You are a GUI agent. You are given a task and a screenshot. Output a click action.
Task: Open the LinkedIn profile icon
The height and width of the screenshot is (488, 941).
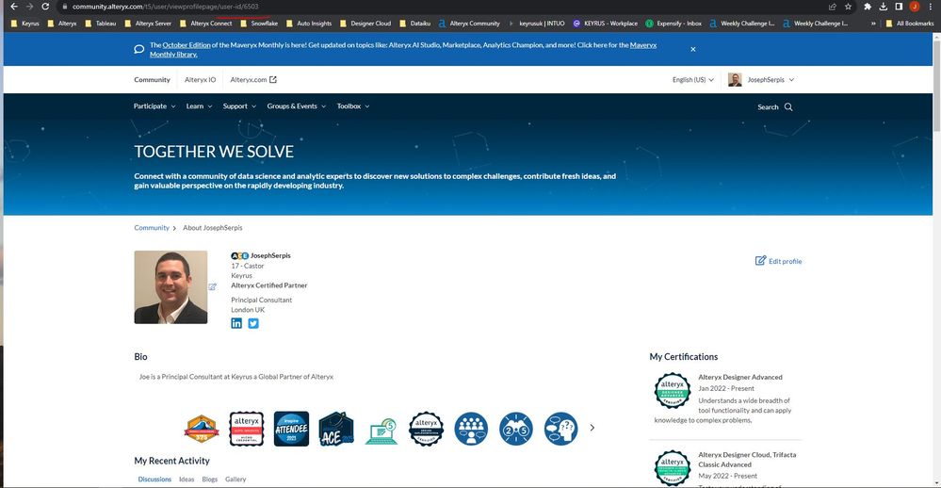(x=236, y=323)
